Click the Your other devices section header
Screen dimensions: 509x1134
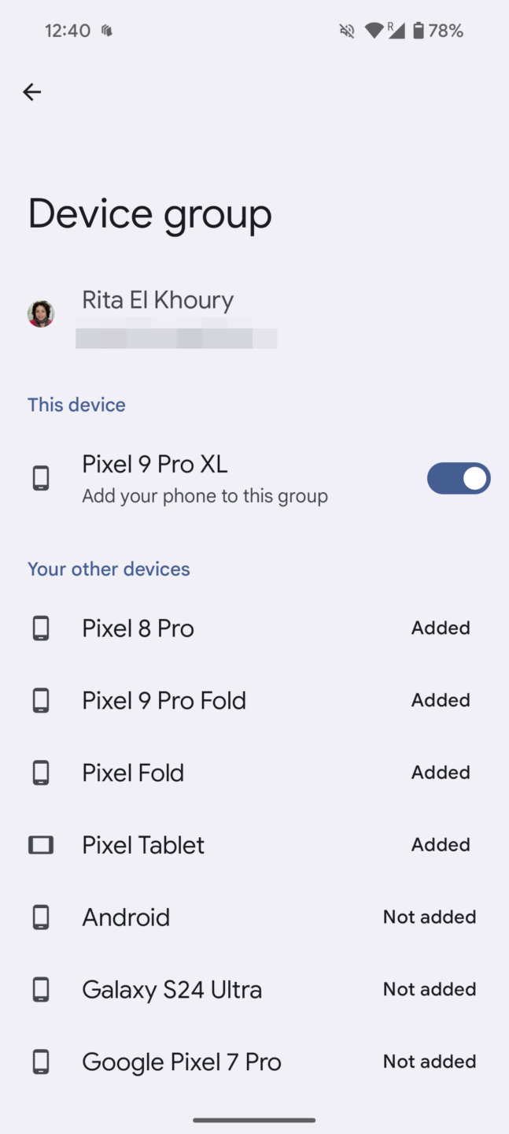(108, 569)
